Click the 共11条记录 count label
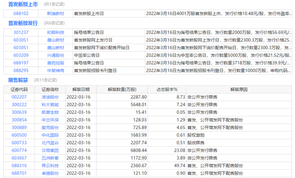The height and width of the screenshot is (178, 295). point(46,80)
